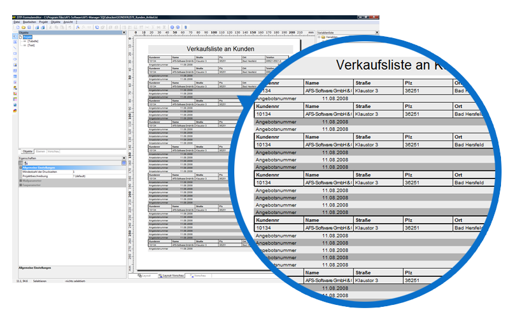Close the Objekte panel
Viewport: 515px width, 310px height.
[124, 32]
